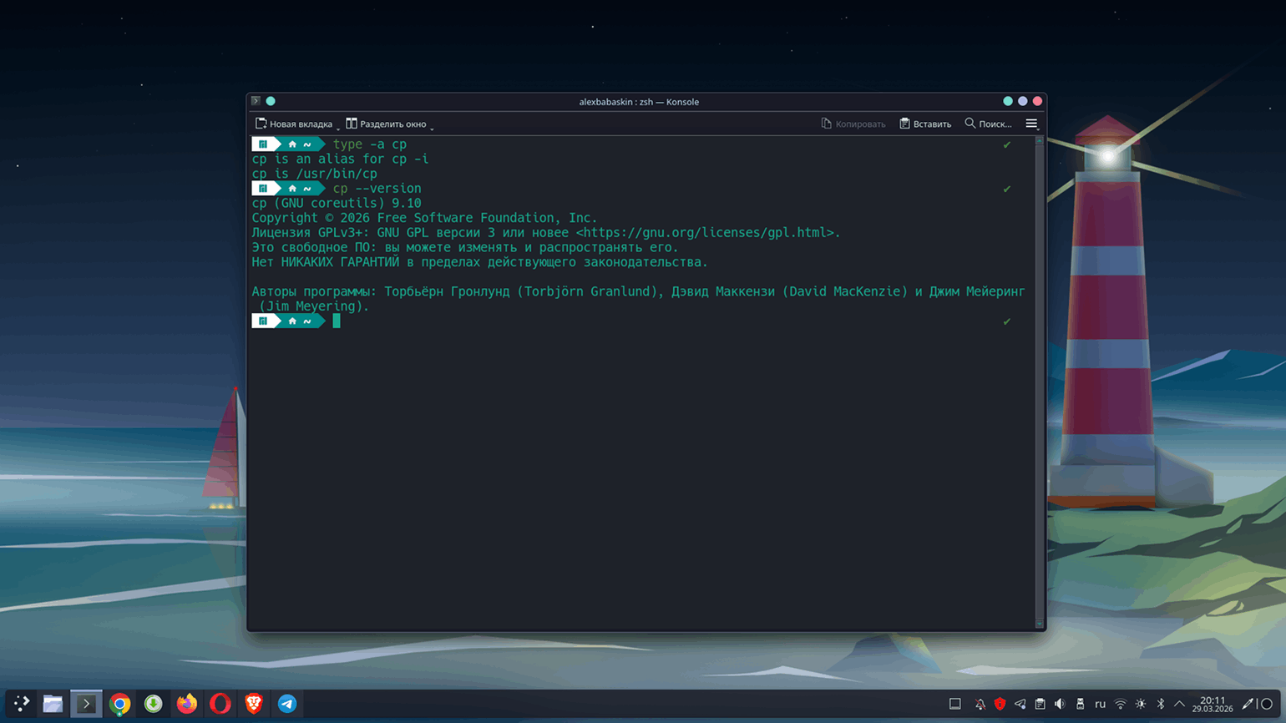The width and height of the screenshot is (1286, 723).
Task: Open Firefox from the taskbar
Action: (187, 704)
